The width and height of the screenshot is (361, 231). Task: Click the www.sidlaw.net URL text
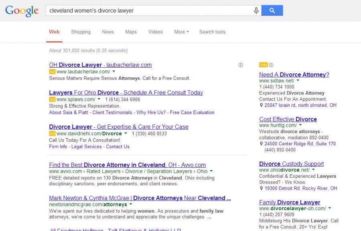click(277, 81)
